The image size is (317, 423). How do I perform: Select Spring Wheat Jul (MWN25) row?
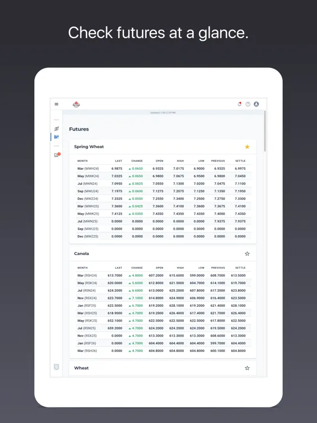pyautogui.click(x=163, y=221)
